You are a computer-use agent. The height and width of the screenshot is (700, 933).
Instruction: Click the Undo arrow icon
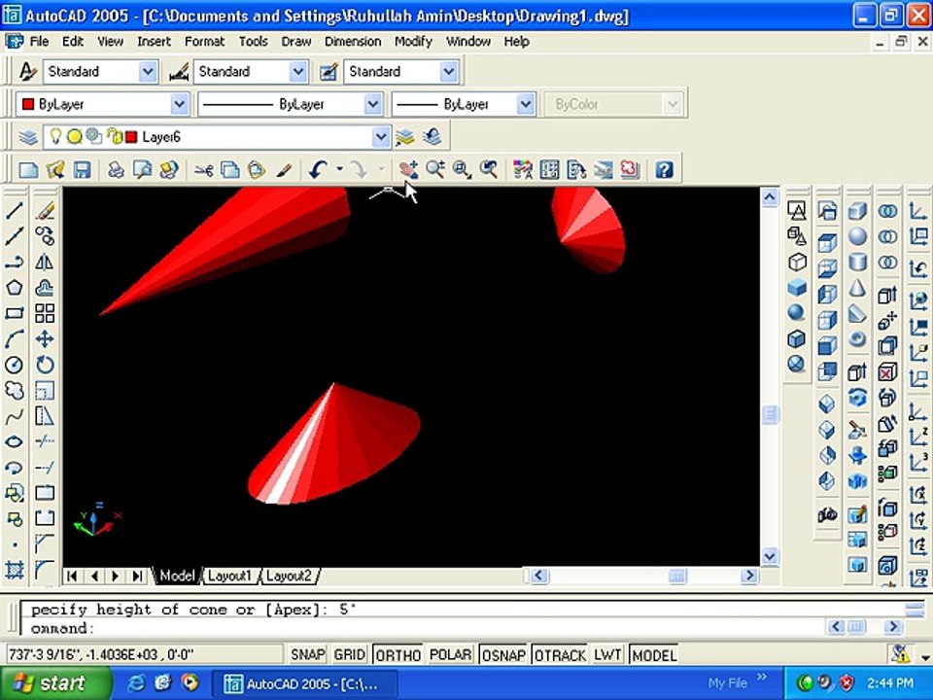319,170
